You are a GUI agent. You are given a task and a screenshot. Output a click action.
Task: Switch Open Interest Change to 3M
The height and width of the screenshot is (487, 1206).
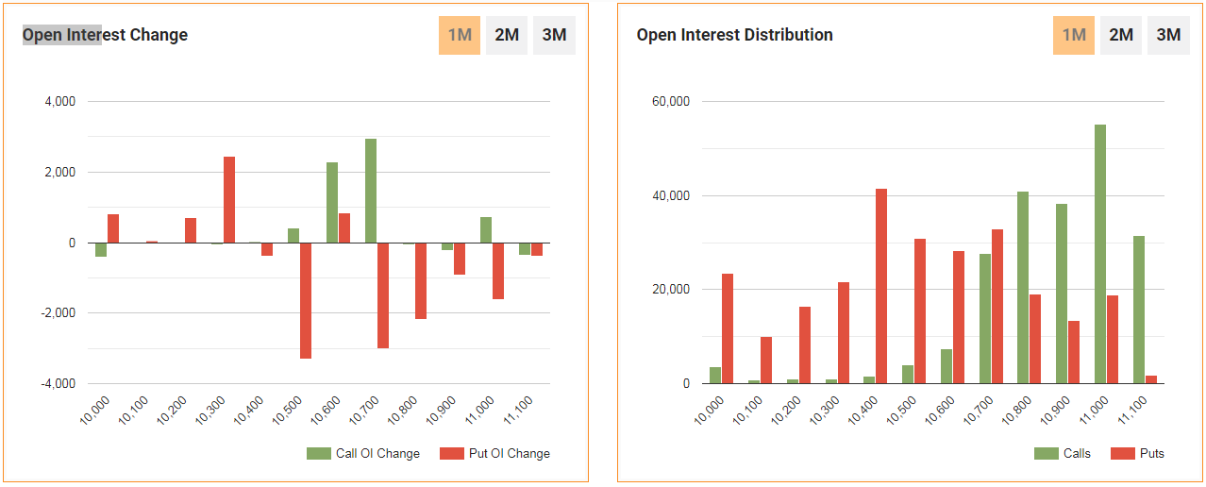point(554,36)
